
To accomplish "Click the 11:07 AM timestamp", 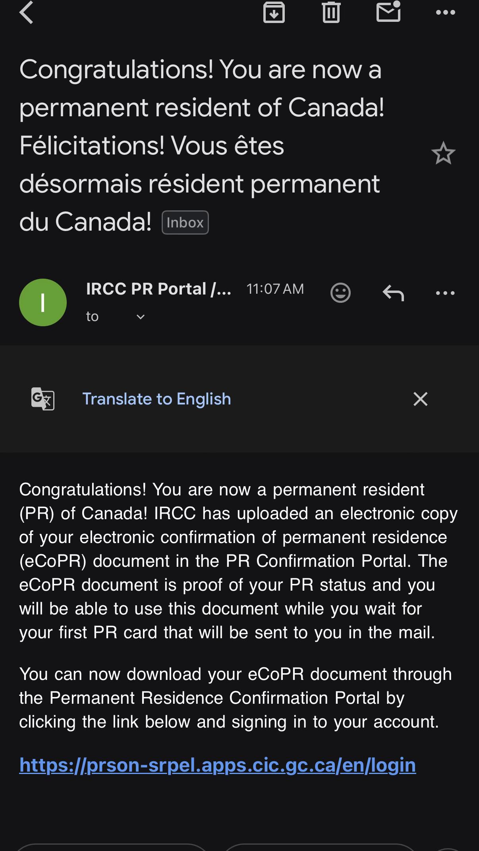I will pos(275,289).
